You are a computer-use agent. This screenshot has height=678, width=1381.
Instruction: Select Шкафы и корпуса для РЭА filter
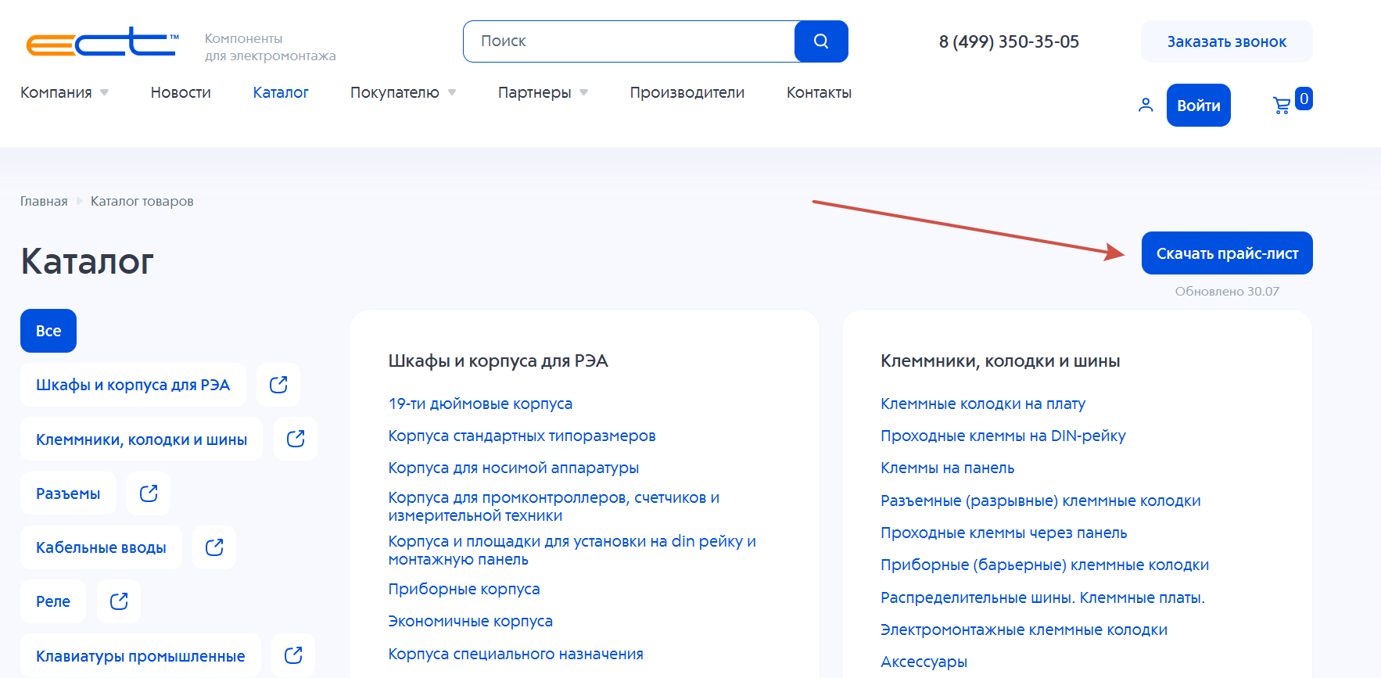(x=133, y=385)
